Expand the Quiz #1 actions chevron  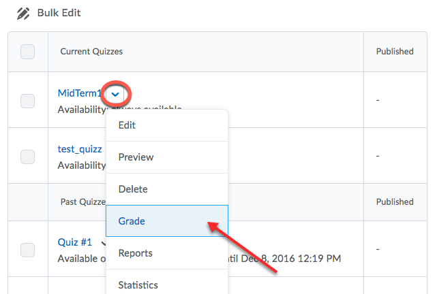104,243
